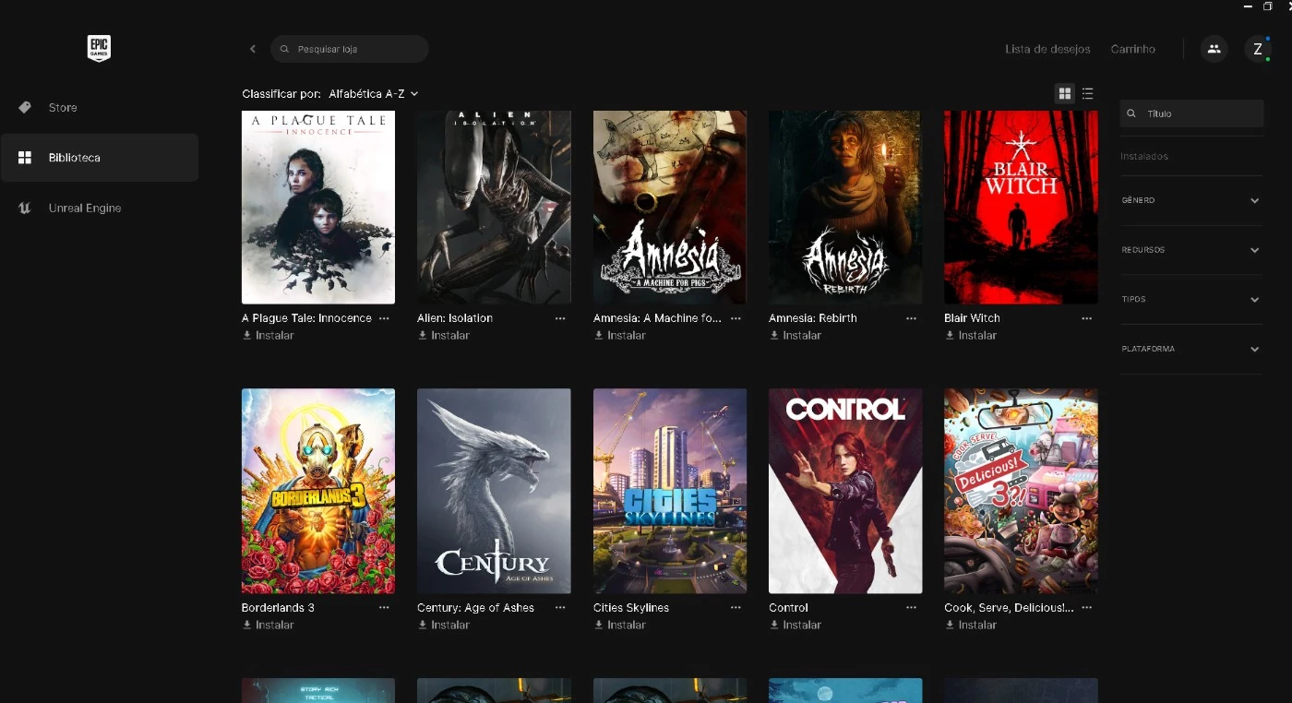Click the magnifier icon in Título filter
Viewport: 1292px width, 703px height.
(1132, 113)
